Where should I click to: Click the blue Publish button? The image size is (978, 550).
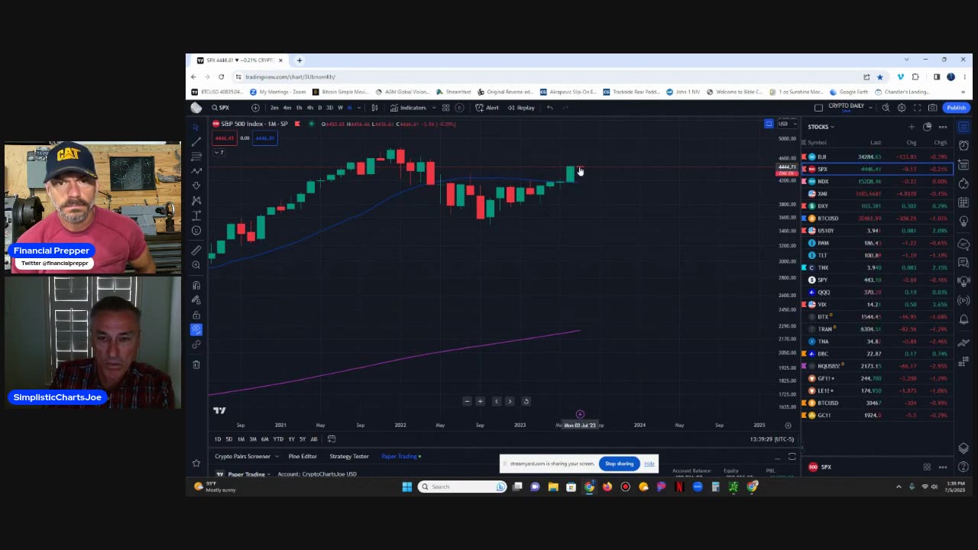point(956,108)
